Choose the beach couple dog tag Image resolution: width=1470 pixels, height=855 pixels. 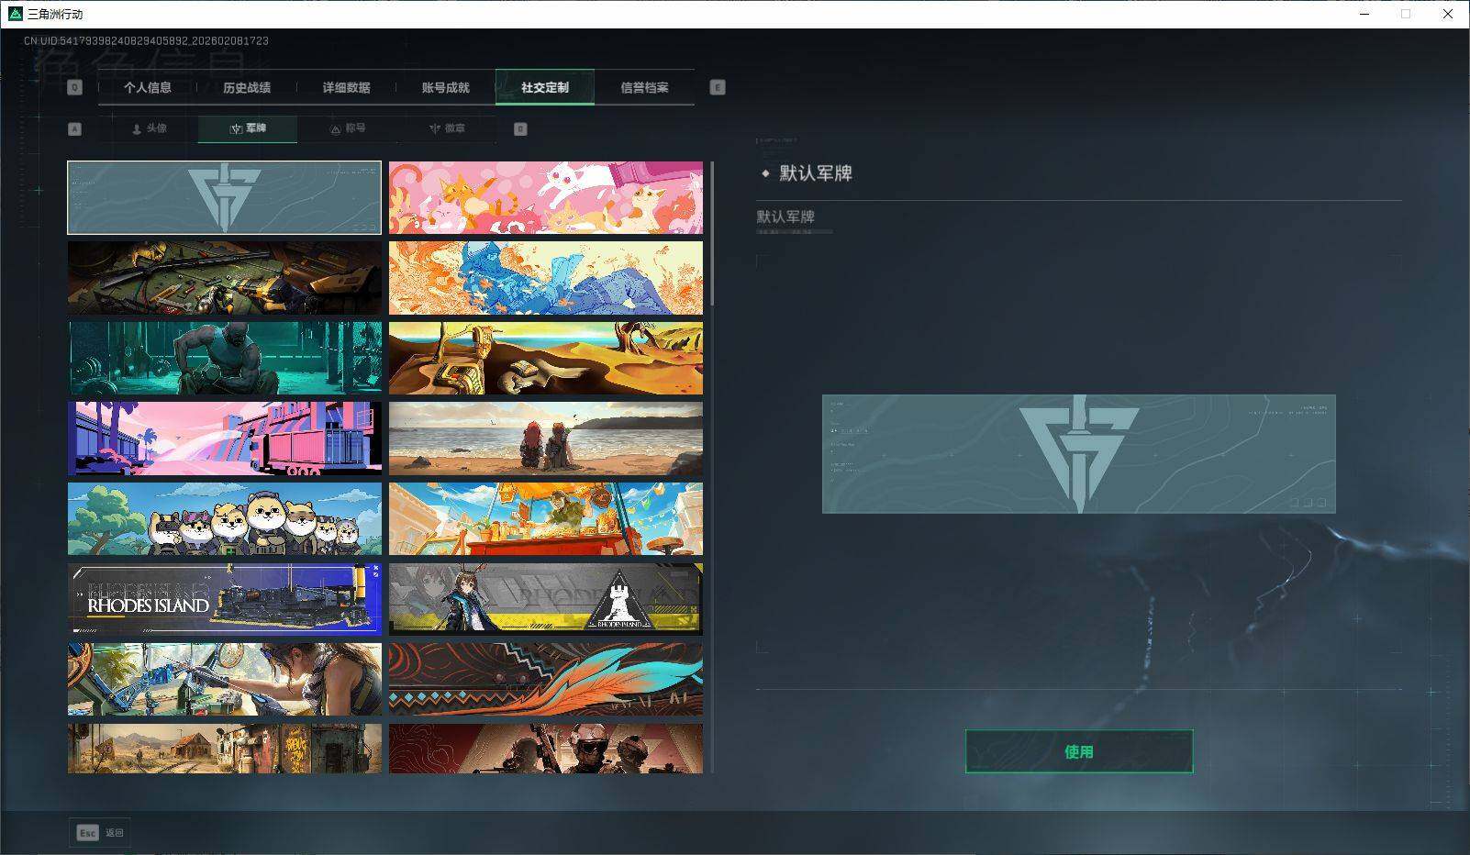coord(546,439)
